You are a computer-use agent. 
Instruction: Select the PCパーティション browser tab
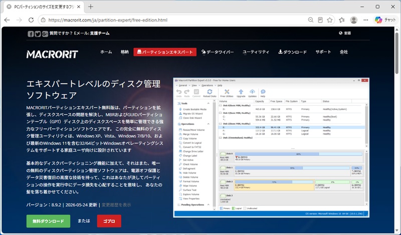[x=44, y=7]
